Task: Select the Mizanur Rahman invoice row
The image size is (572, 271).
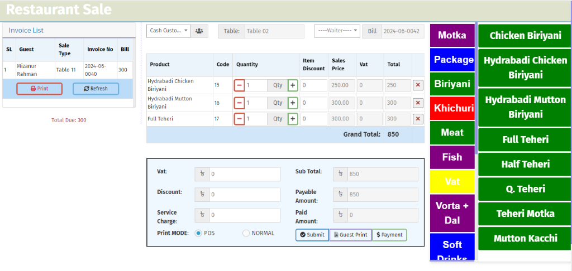Action: (x=69, y=70)
